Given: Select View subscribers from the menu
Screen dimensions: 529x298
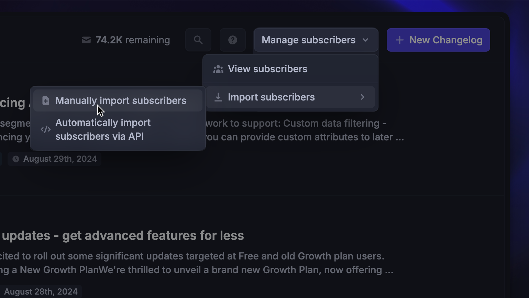Looking at the screenshot, I should click(290, 69).
